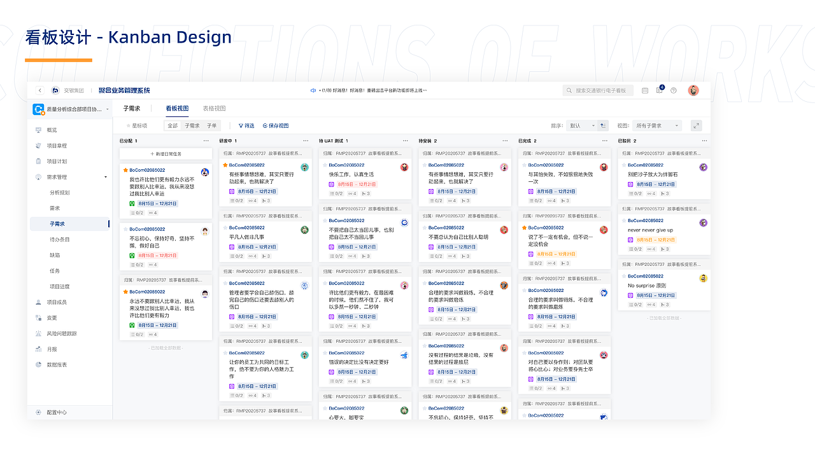Open more options for 待 UAT 测试 column
Screen dimensions: 815x458
[406, 141]
